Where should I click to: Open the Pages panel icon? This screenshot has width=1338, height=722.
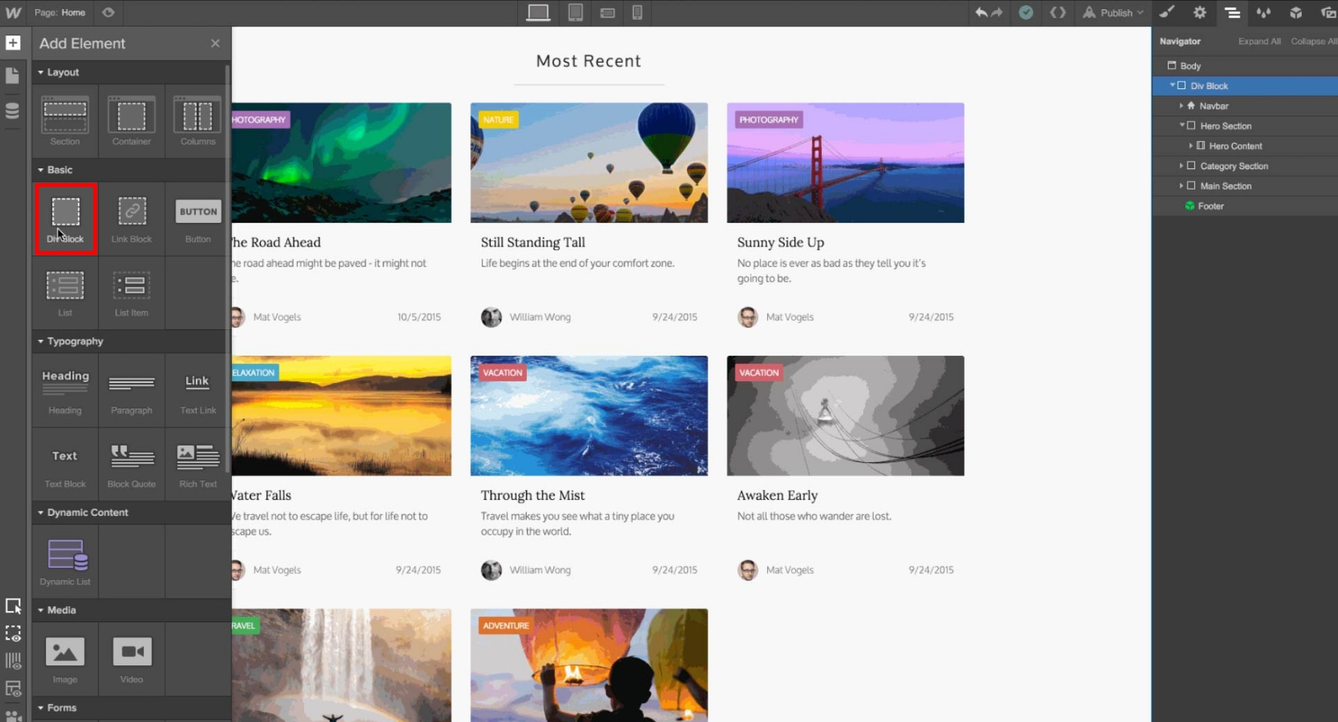13,76
